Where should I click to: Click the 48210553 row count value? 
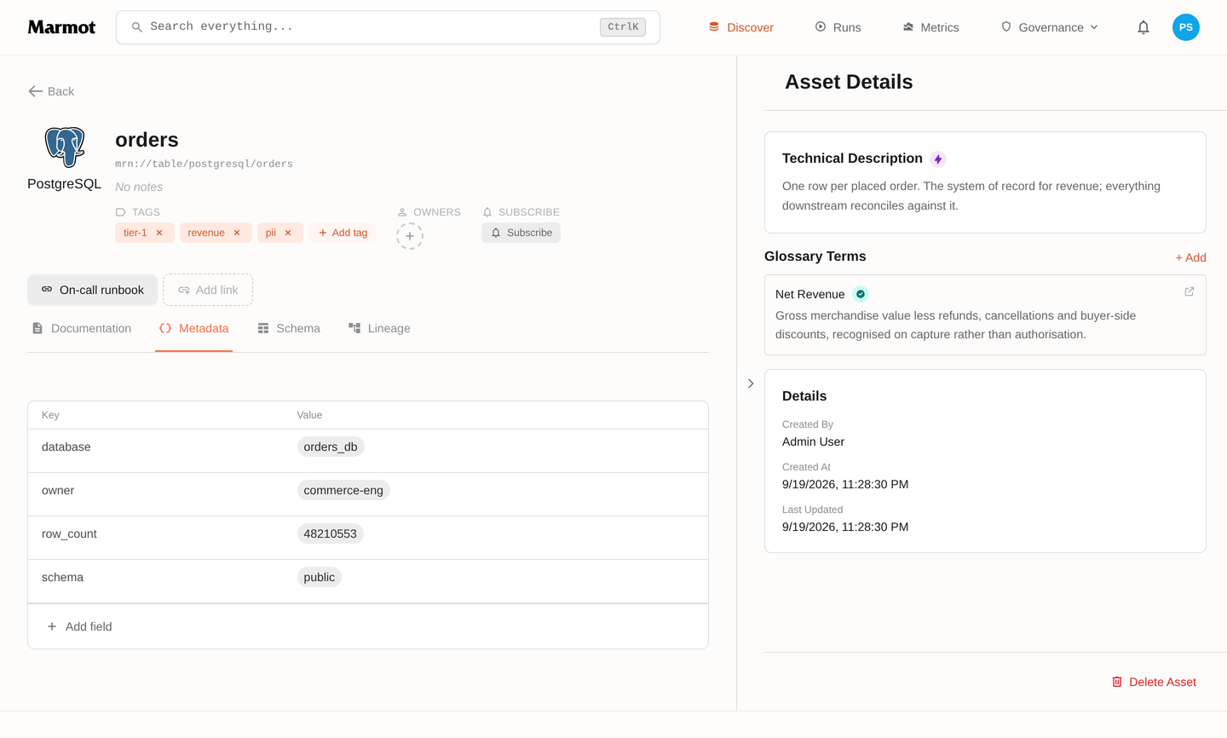331,533
